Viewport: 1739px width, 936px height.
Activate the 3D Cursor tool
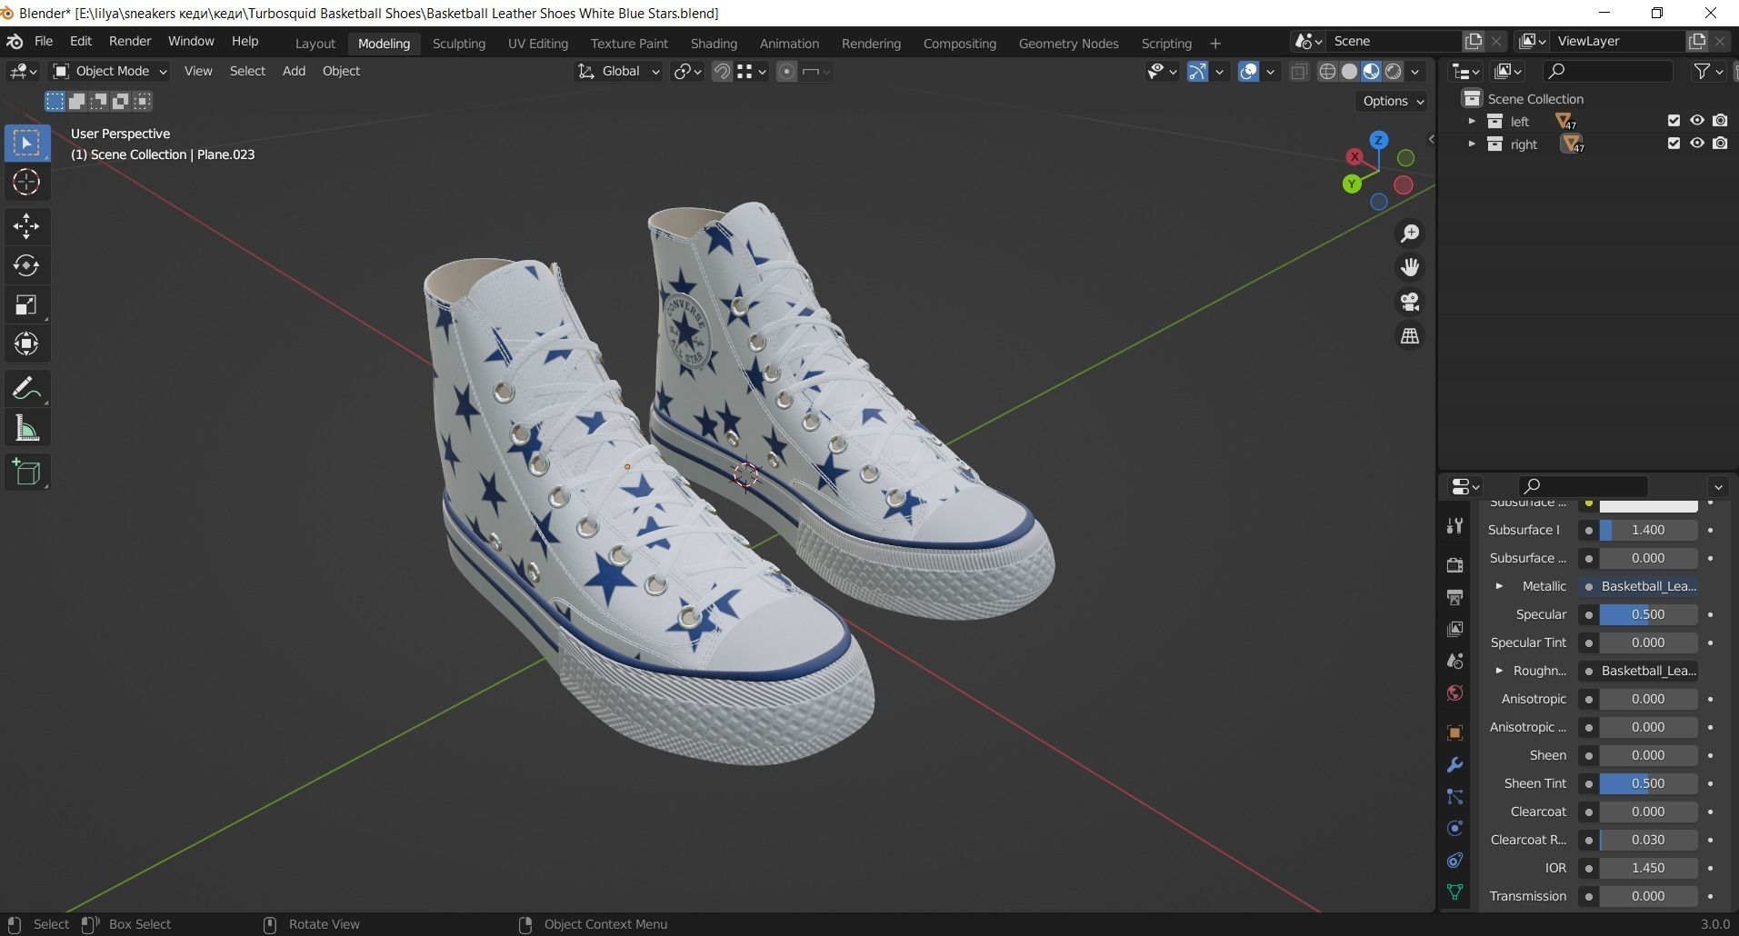tap(26, 182)
